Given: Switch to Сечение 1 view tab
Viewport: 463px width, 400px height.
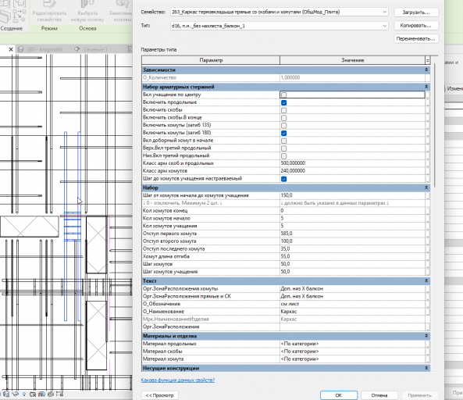Looking at the screenshot, I should tap(95, 49).
